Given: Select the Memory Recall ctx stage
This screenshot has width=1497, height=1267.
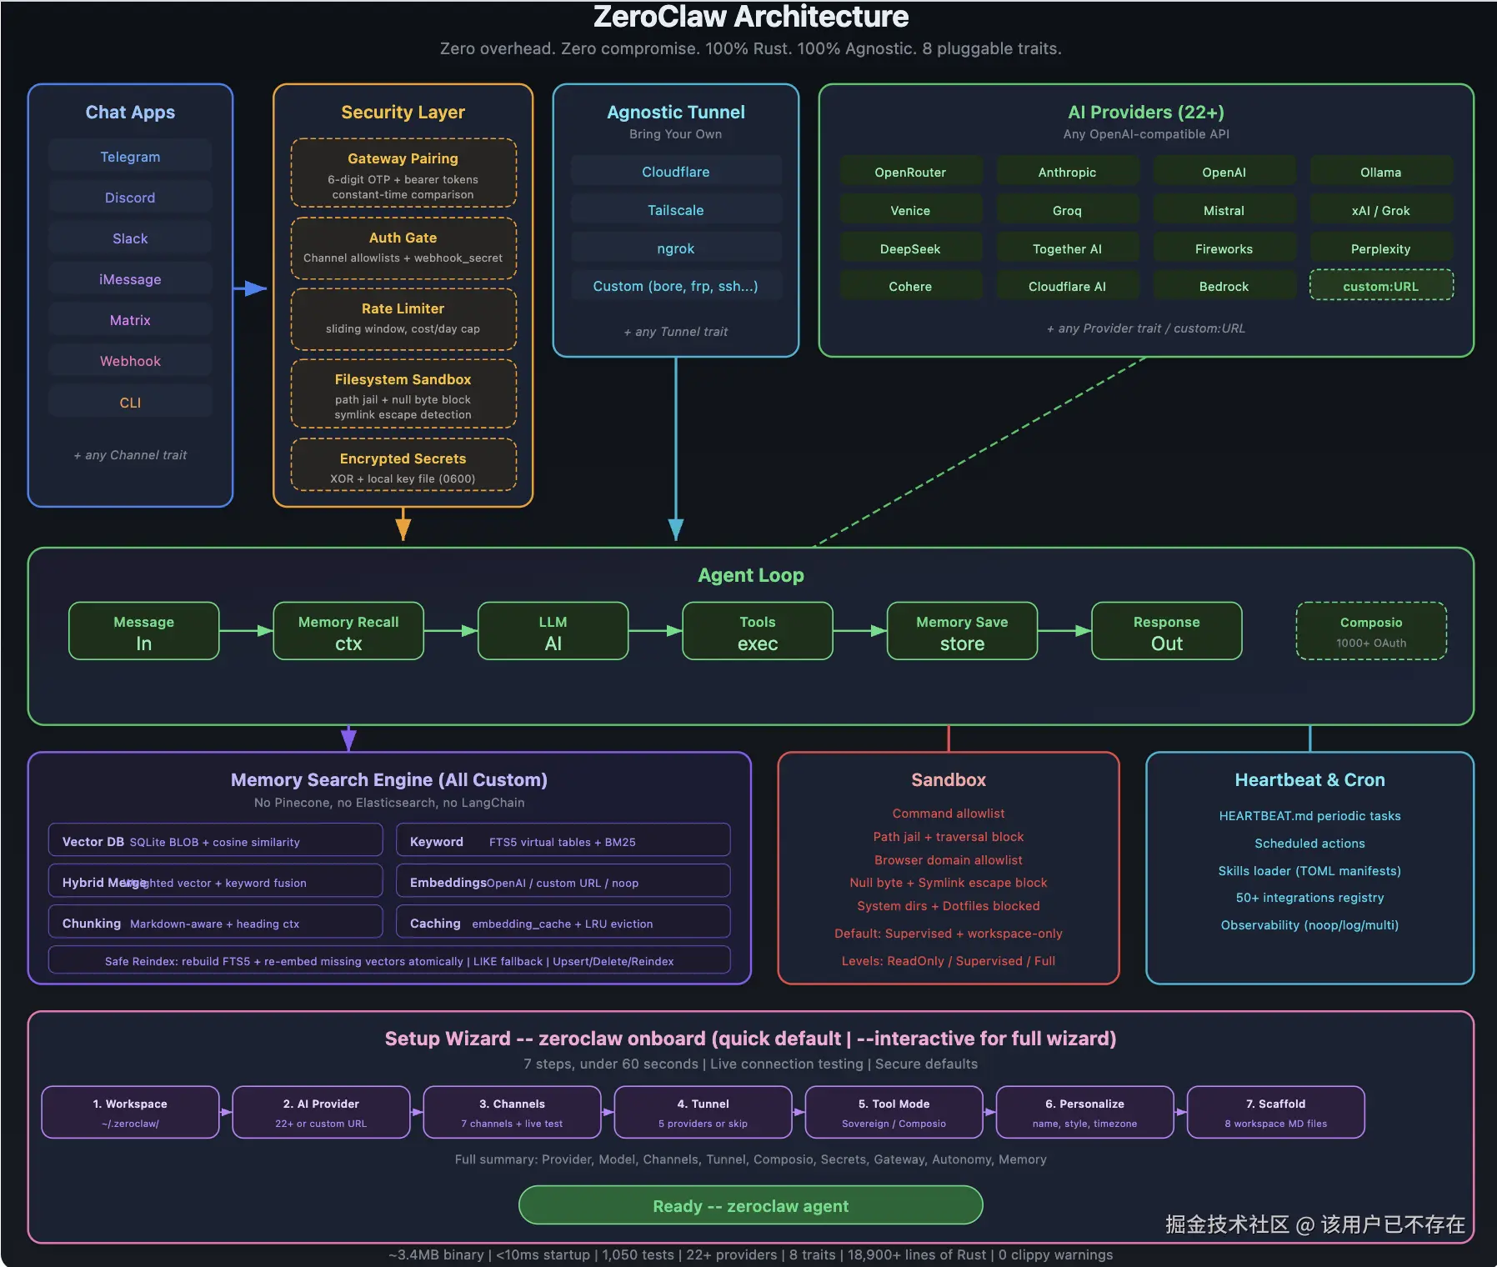Looking at the screenshot, I should coord(348,631).
